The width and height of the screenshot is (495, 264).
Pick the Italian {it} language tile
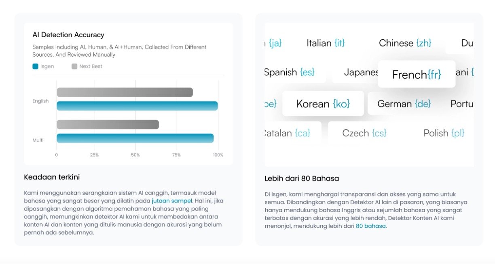pyautogui.click(x=326, y=43)
